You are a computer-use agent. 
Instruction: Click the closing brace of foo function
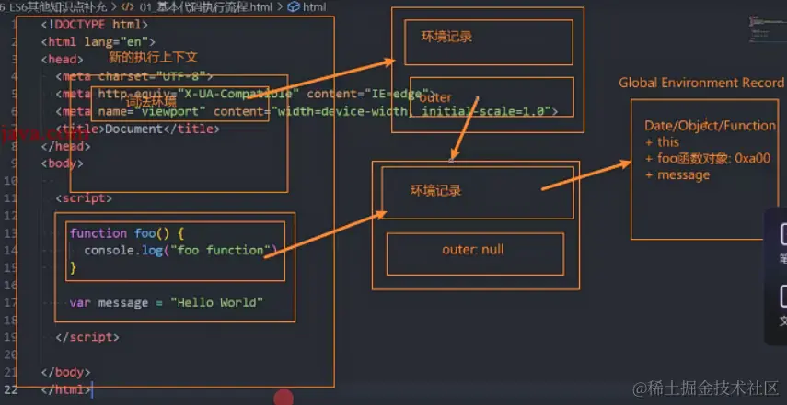coord(74,268)
